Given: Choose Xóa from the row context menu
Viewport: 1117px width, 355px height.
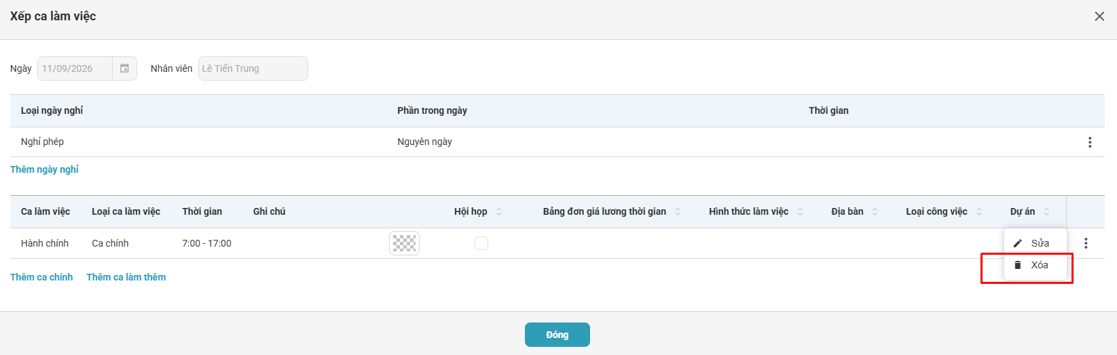Looking at the screenshot, I should pyautogui.click(x=1036, y=265).
